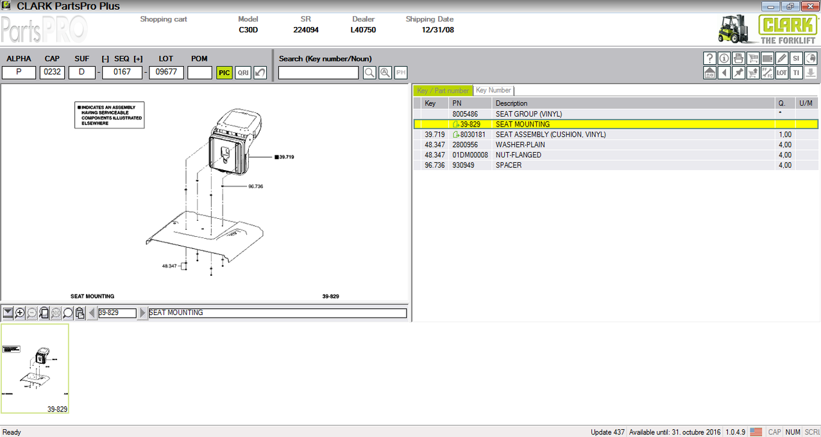Screen dimensions: 821x437
Task: Select the NUT-FLANGED row
Action: pyautogui.click(x=616, y=155)
